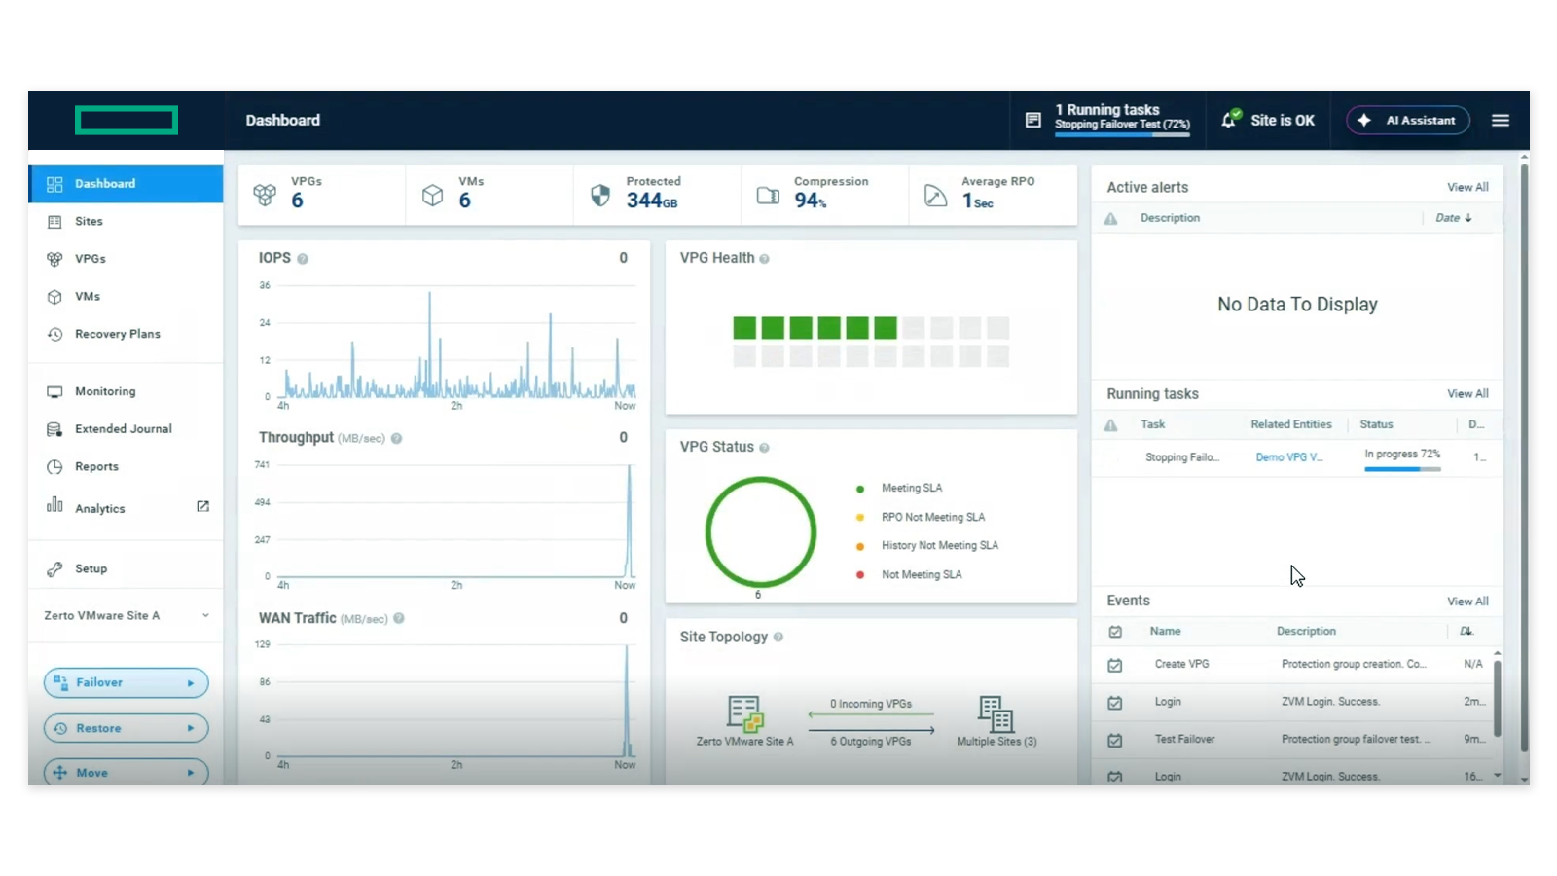The height and width of the screenshot is (876, 1557).
Task: Click the Zerto VMware Site A topology icon
Action: [744, 713]
